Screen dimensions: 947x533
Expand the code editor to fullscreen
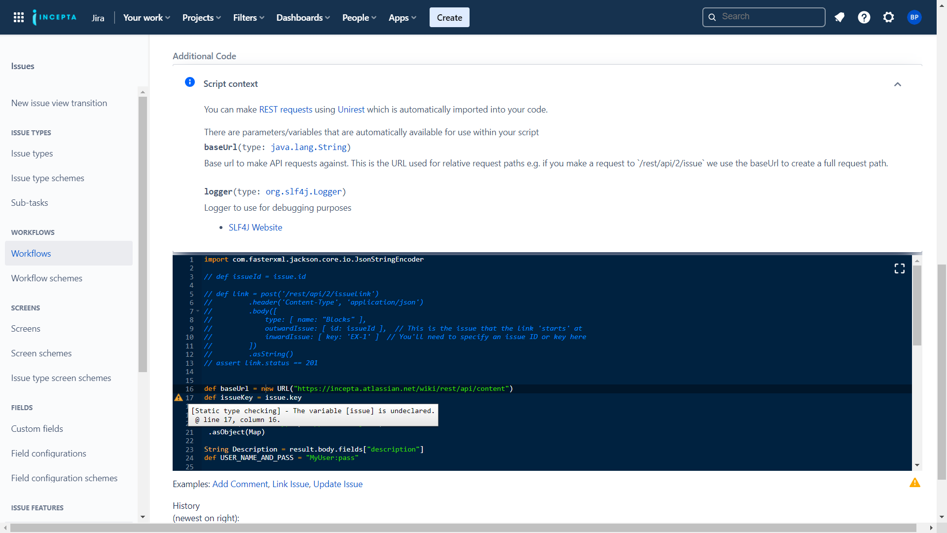point(899,268)
